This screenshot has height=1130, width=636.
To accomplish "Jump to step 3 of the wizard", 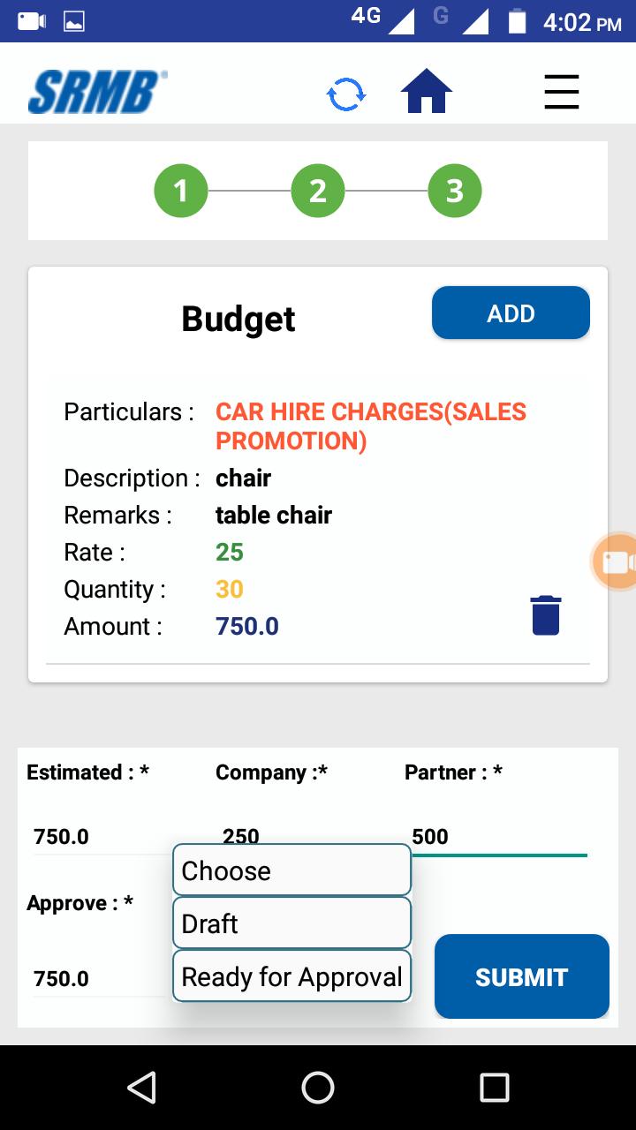I will pyautogui.click(x=454, y=191).
